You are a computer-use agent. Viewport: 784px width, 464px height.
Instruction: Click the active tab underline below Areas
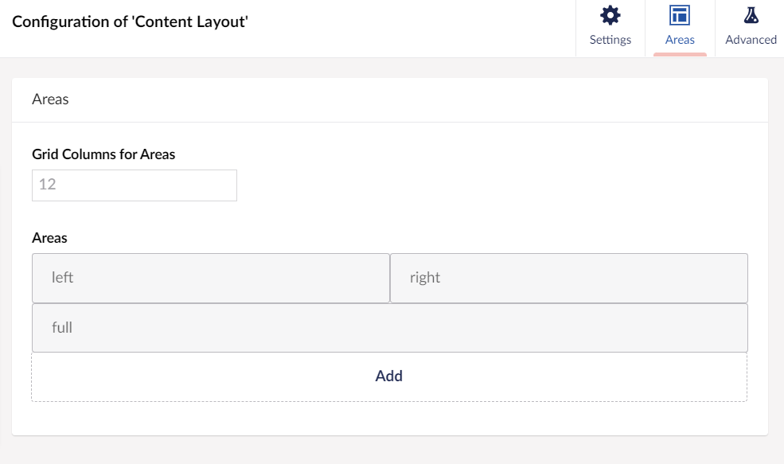click(x=680, y=54)
